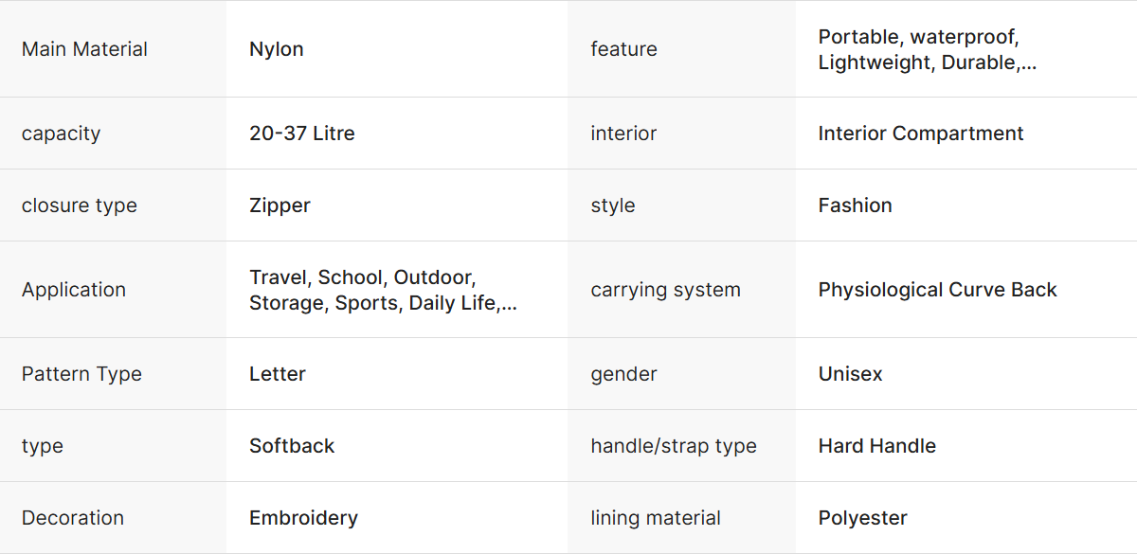1137x554 pixels.
Task: Select the Letter pattern value
Action: click(x=278, y=374)
